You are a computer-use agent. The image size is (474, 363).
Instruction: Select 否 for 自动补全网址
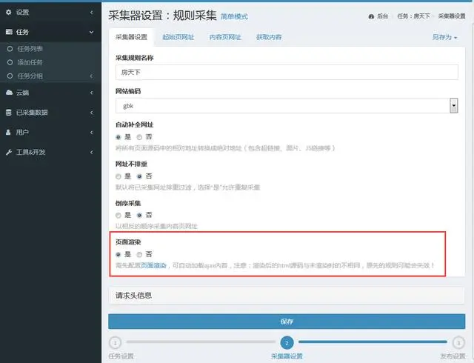(139, 137)
